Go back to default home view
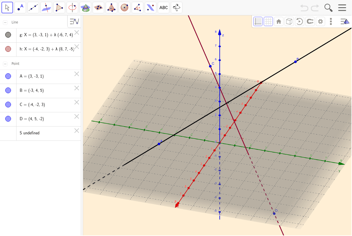Viewport: 352px width, 236px height. point(279,21)
